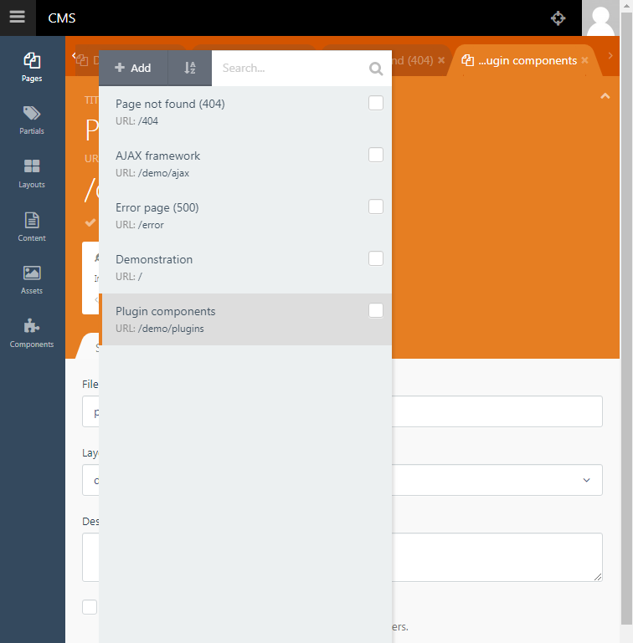This screenshot has height=643, width=633.
Task: Open the Demonstration list item
Action: [x=245, y=268]
